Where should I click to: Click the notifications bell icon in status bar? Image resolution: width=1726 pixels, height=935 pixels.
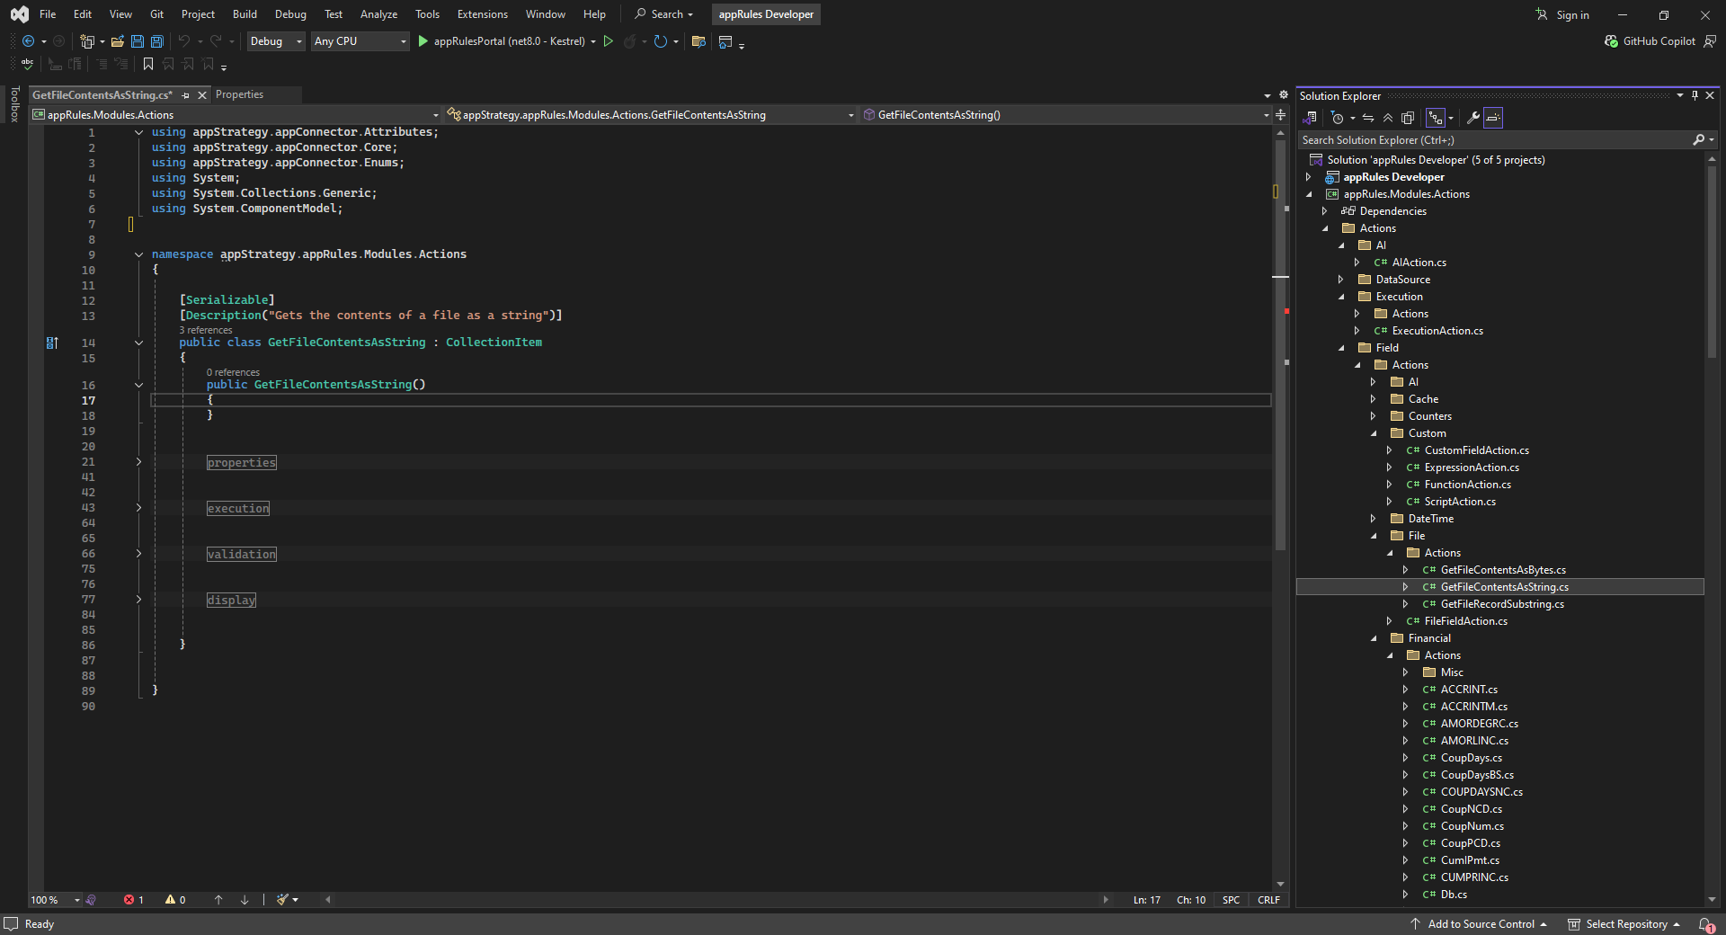click(x=1706, y=924)
